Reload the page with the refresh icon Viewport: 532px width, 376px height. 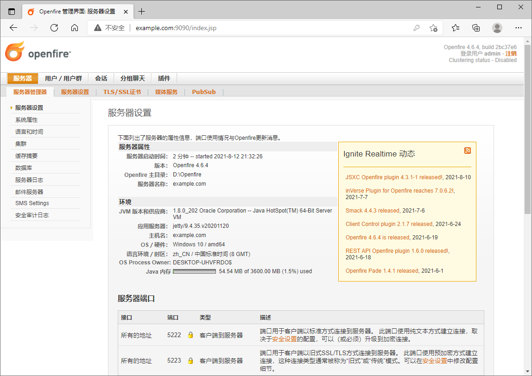[54, 28]
